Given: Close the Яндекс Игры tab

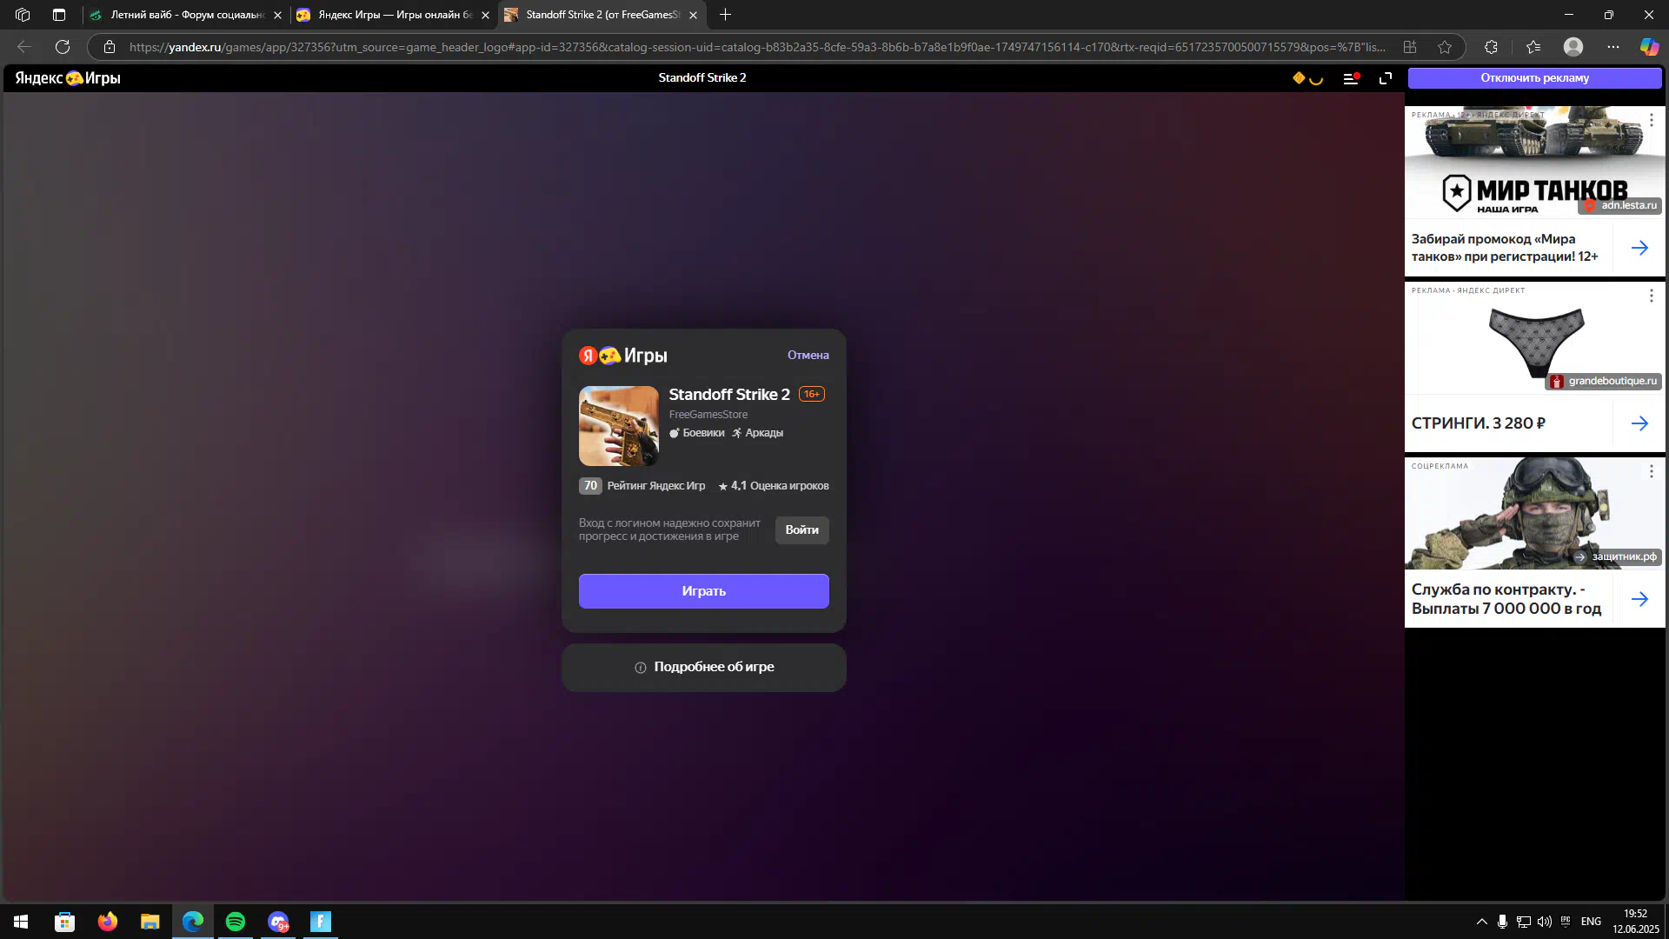Looking at the screenshot, I should pyautogui.click(x=485, y=15).
